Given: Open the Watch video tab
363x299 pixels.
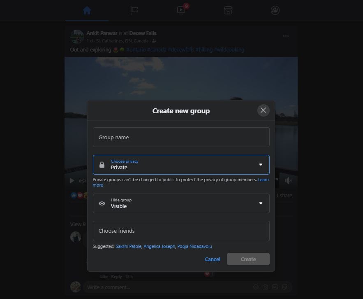Looking at the screenshot, I should 181,10.
